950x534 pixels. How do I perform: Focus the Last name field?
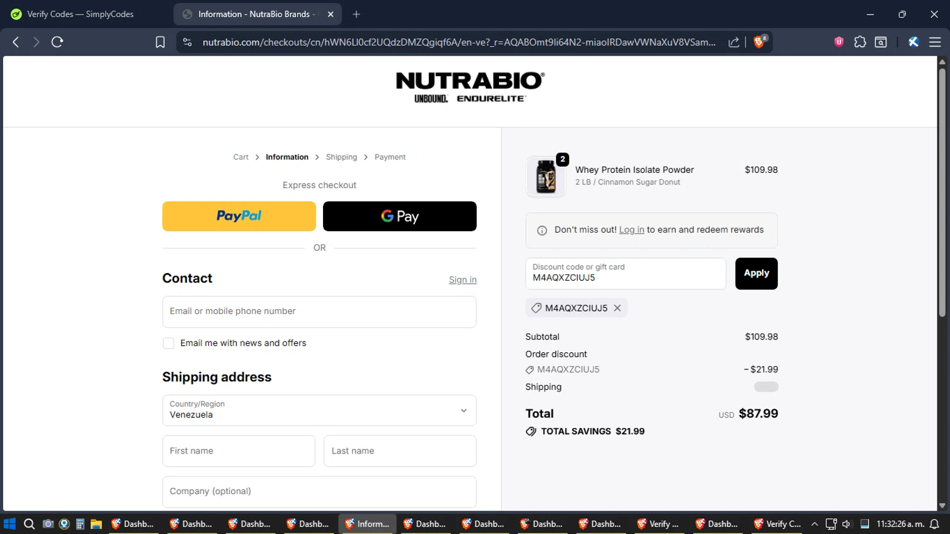click(400, 451)
